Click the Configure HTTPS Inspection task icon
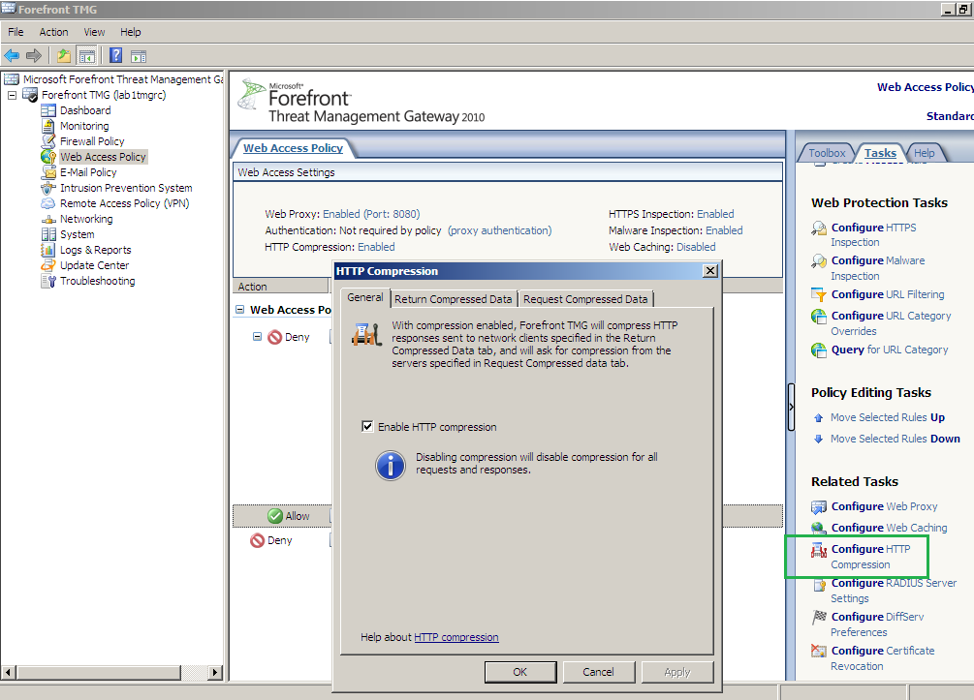Image resolution: width=974 pixels, height=700 pixels. coord(819,228)
